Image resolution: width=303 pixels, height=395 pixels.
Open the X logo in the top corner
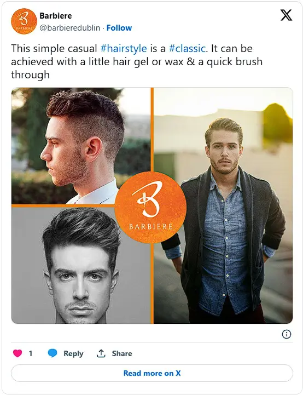(286, 15)
